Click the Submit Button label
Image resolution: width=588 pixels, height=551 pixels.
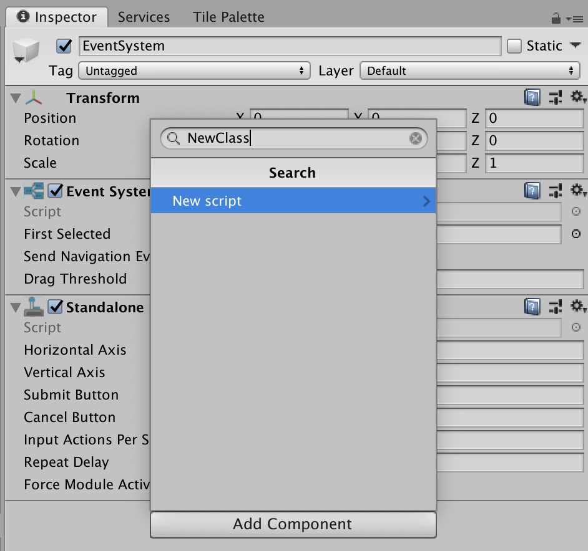[x=71, y=395]
